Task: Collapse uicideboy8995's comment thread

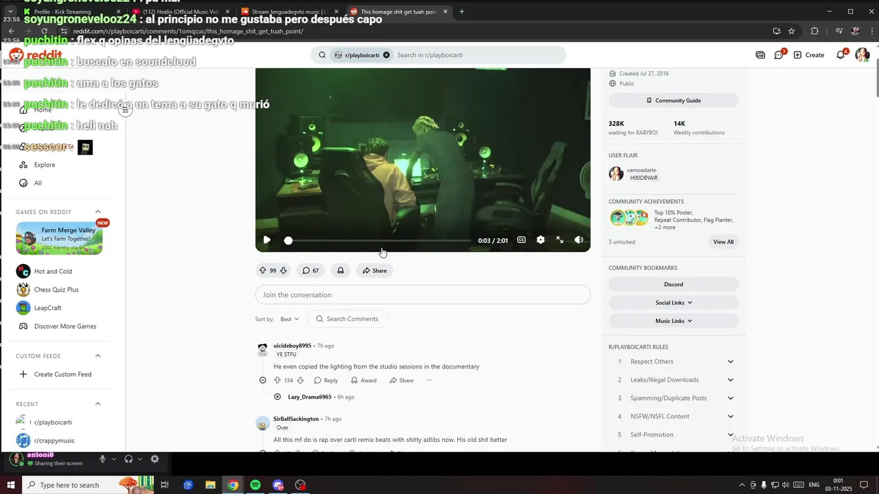Action: (x=262, y=380)
